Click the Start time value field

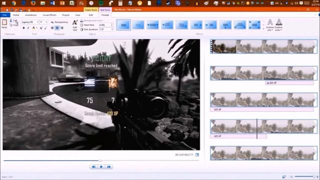104,25
